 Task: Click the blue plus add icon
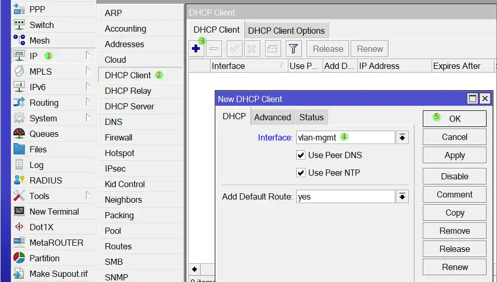coord(196,49)
